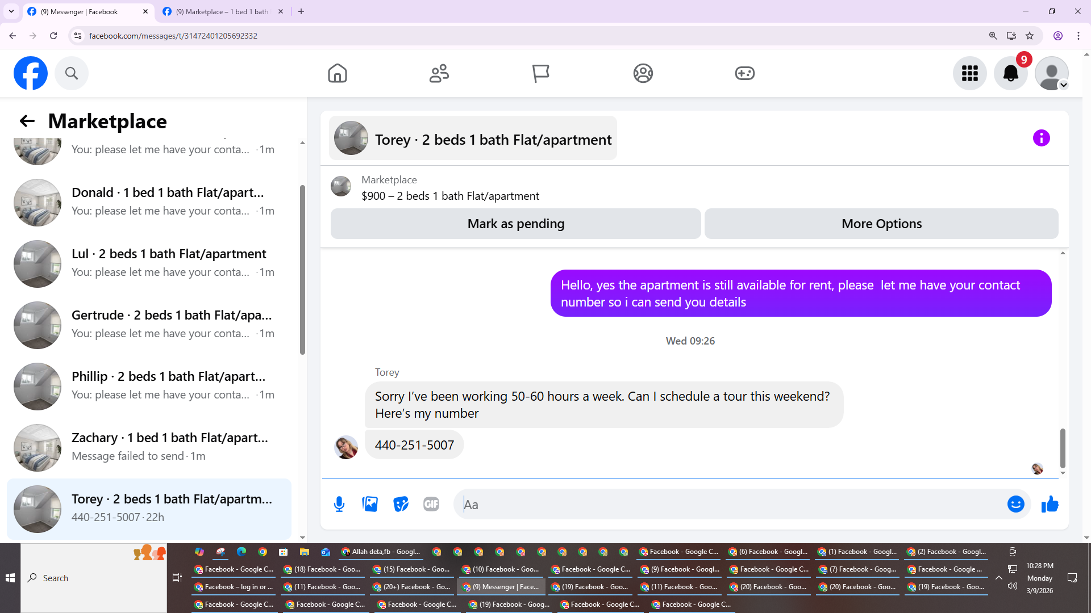
Task: Open the sticker picker icon
Action: coord(401,504)
